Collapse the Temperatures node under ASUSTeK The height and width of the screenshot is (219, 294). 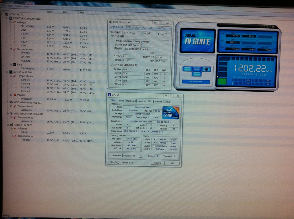click(11, 49)
